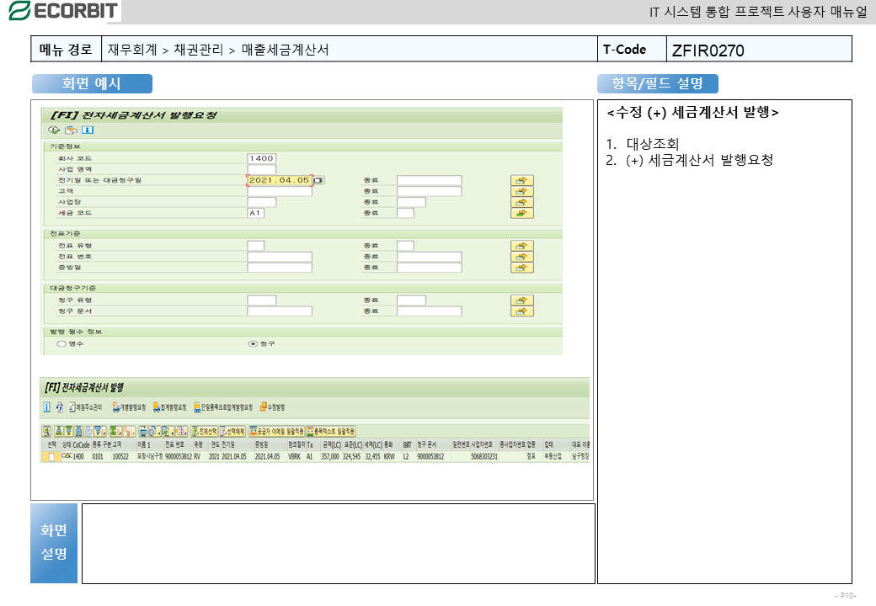Click the 전표 번호 column header
The height and width of the screenshot is (606, 876).
pos(175,444)
